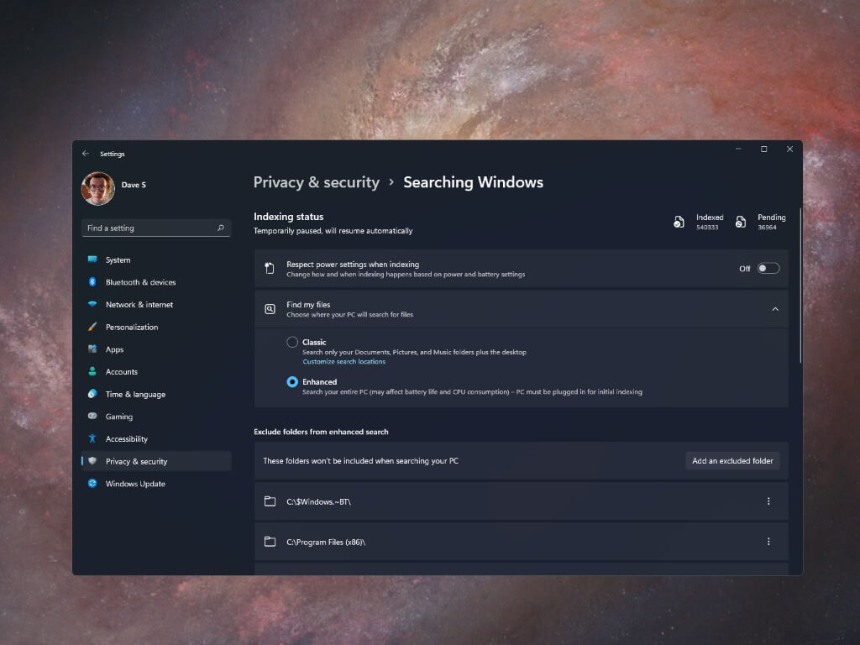The height and width of the screenshot is (645, 860).
Task: Click the Indexed count 540333
Action: pyautogui.click(x=707, y=228)
